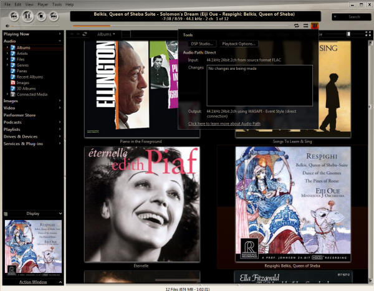
Task: Enter full screen view with corner arrows icon
Action: click(368, 34)
